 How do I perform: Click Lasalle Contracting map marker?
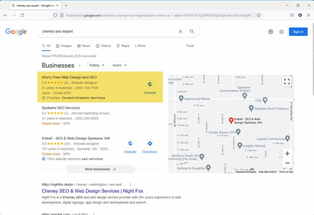[287, 138]
